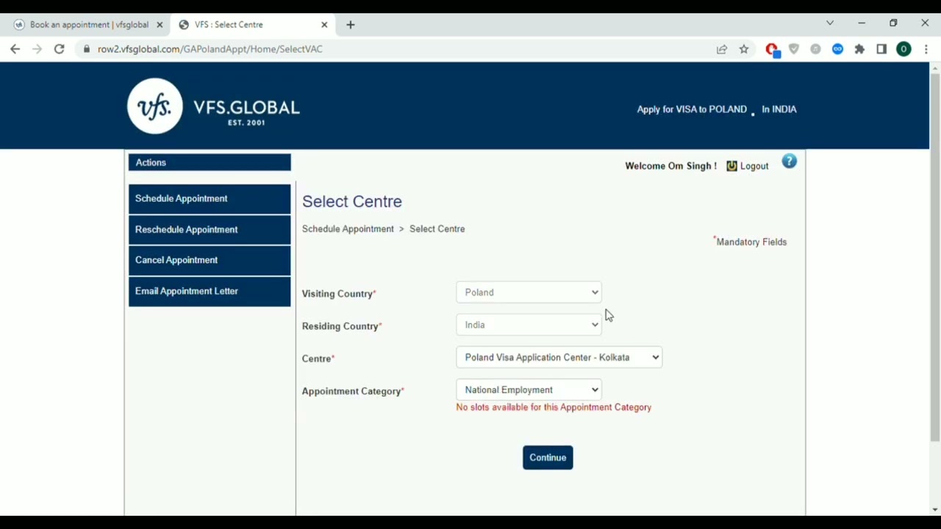Switch to 'VFS : Select Centre' tab

(x=253, y=24)
